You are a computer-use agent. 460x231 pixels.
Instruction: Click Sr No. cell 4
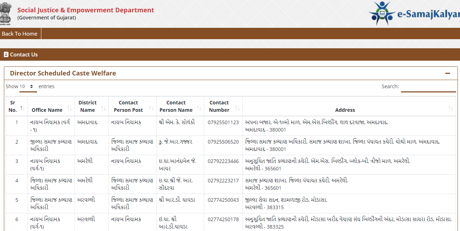pyautogui.click(x=17, y=181)
